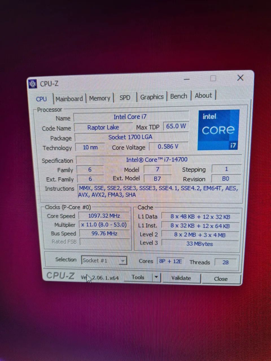Viewport: 271px width, 361px height.
Task: Open the About tab
Action: [x=203, y=95]
